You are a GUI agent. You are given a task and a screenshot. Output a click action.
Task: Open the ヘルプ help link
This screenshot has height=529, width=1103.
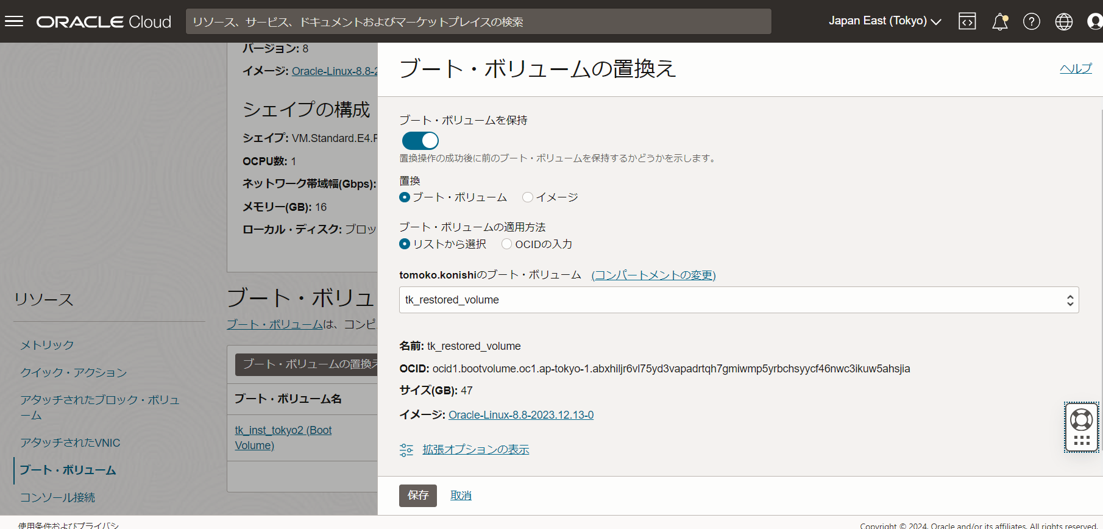point(1076,68)
